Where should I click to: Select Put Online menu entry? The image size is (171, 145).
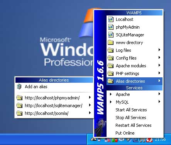pos(125,133)
